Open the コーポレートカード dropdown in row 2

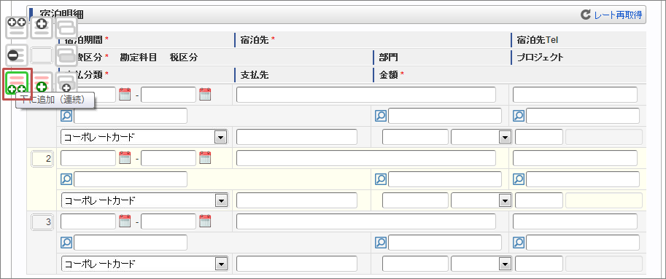point(144,200)
